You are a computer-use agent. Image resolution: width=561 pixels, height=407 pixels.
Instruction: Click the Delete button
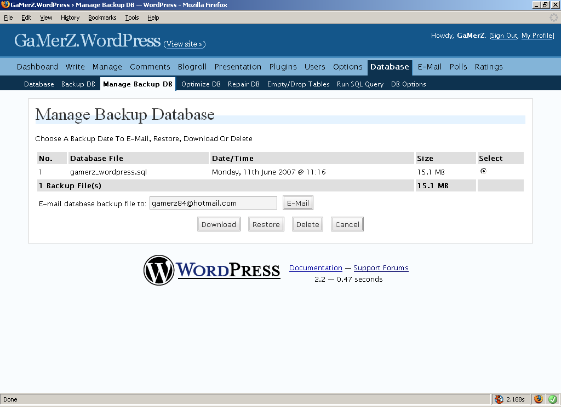tap(308, 224)
